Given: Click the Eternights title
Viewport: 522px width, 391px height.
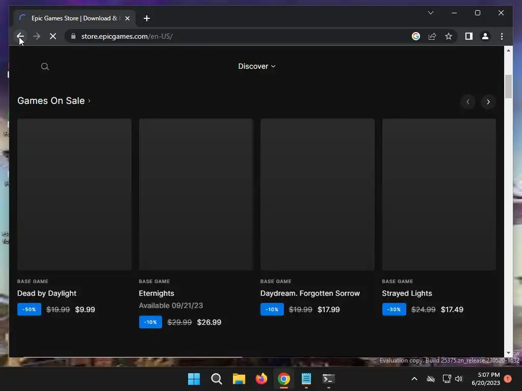Looking at the screenshot, I should (x=156, y=293).
